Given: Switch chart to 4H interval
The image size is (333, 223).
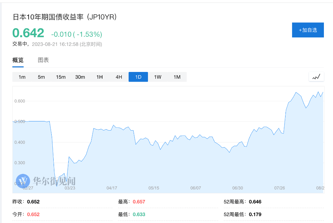Looking at the screenshot, I should (x=119, y=77).
